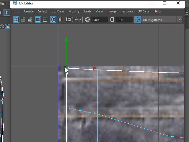The width and height of the screenshot is (189, 142).
Task: Open the sRGB gamma dropdown
Action: tap(179, 20)
